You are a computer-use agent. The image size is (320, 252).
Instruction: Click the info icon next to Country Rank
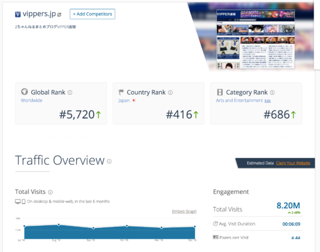point(170,92)
